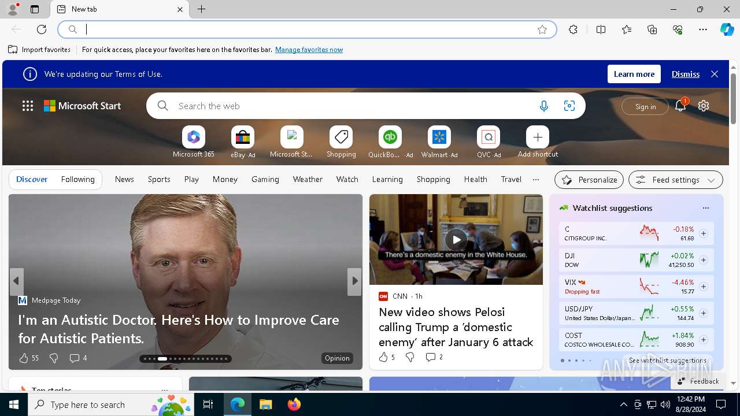This screenshot has height=416, width=740.
Task: Add CITIGROUP to watchlist
Action: [x=704, y=233]
